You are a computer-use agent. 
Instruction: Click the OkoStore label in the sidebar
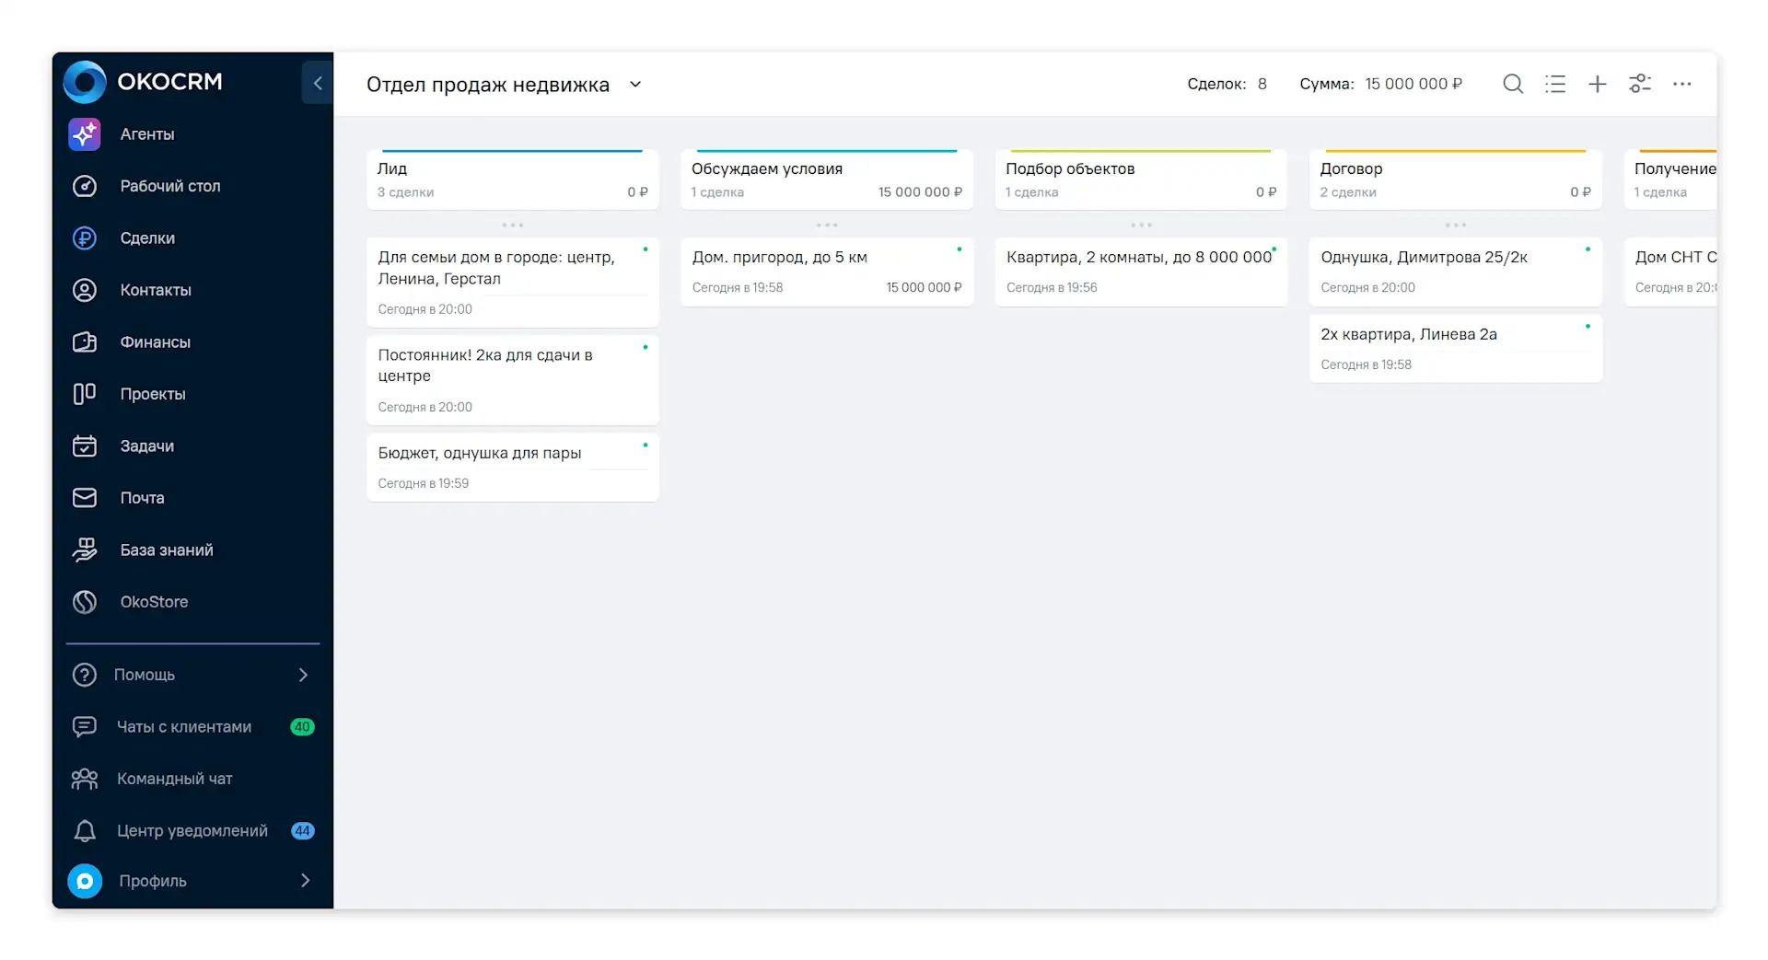click(x=154, y=602)
